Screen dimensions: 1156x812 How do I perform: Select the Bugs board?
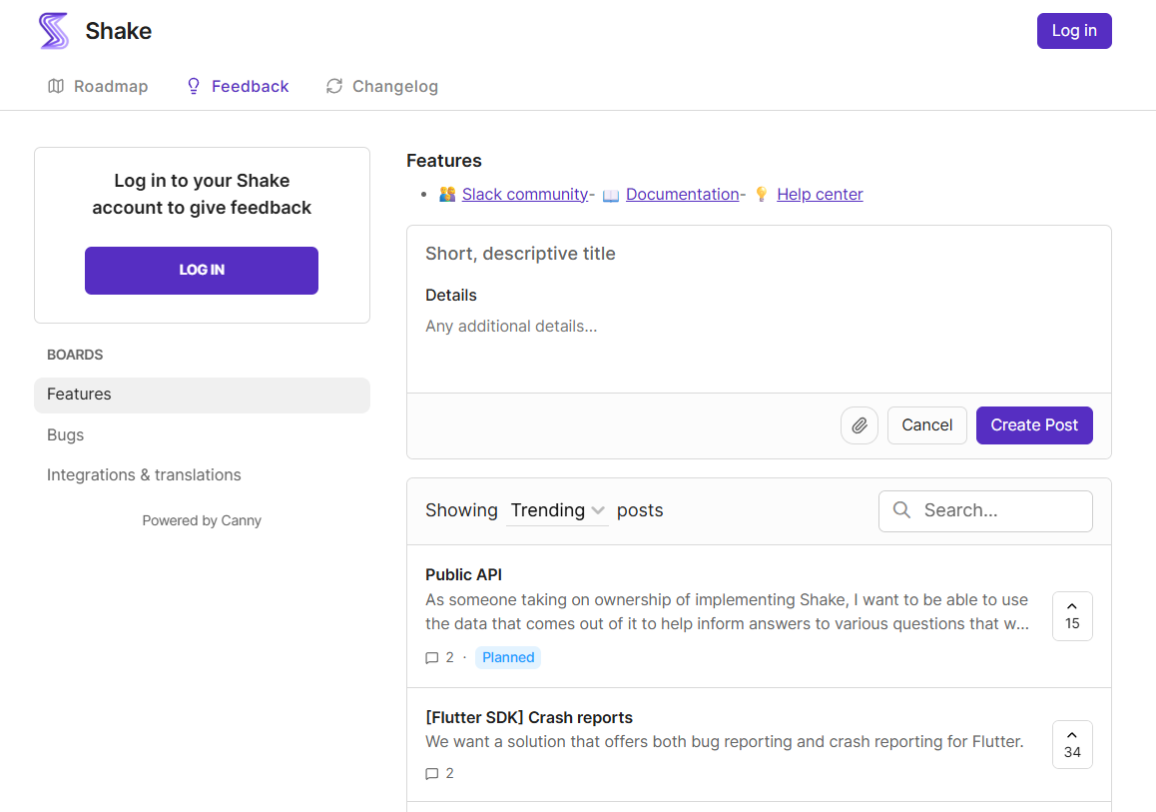[66, 435]
